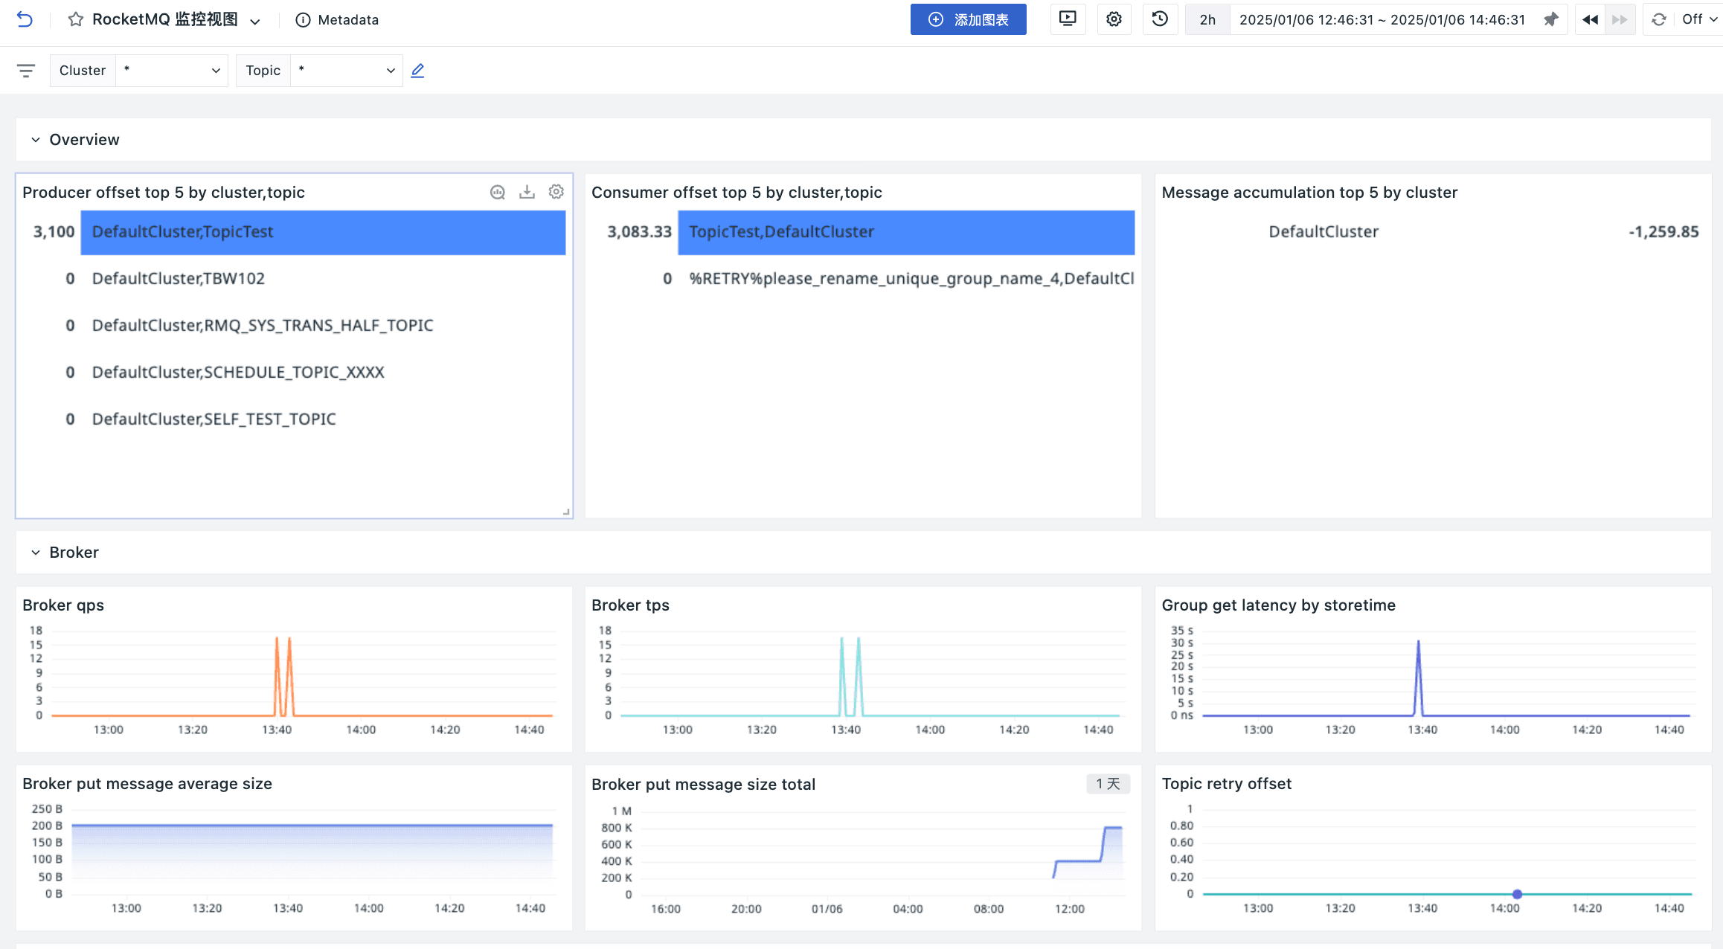Open the filter icon left of Cluster
The image size is (1723, 949).
[x=26, y=70]
